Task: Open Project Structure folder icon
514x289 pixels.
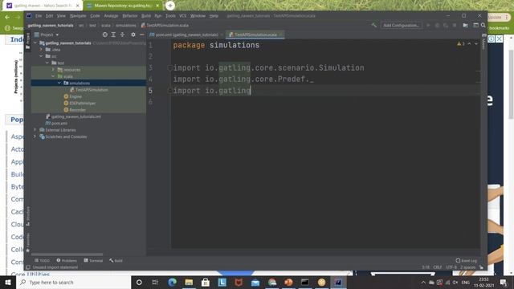Action: pos(465,25)
